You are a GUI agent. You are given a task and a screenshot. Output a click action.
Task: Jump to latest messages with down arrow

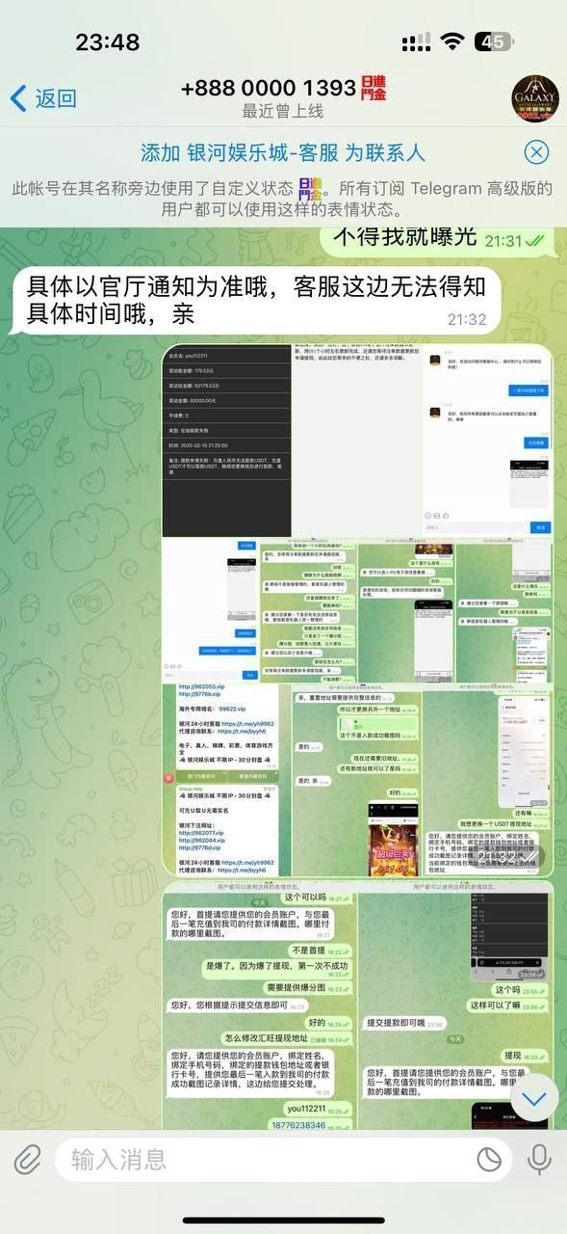click(x=534, y=1098)
